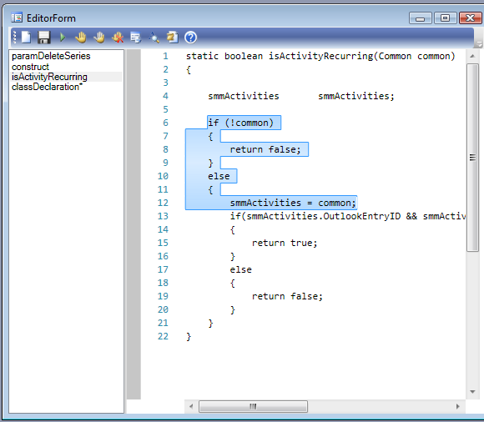Minimize the EditorForm window
Image resolution: width=484 pixels, height=422 pixels.
tap(420, 18)
